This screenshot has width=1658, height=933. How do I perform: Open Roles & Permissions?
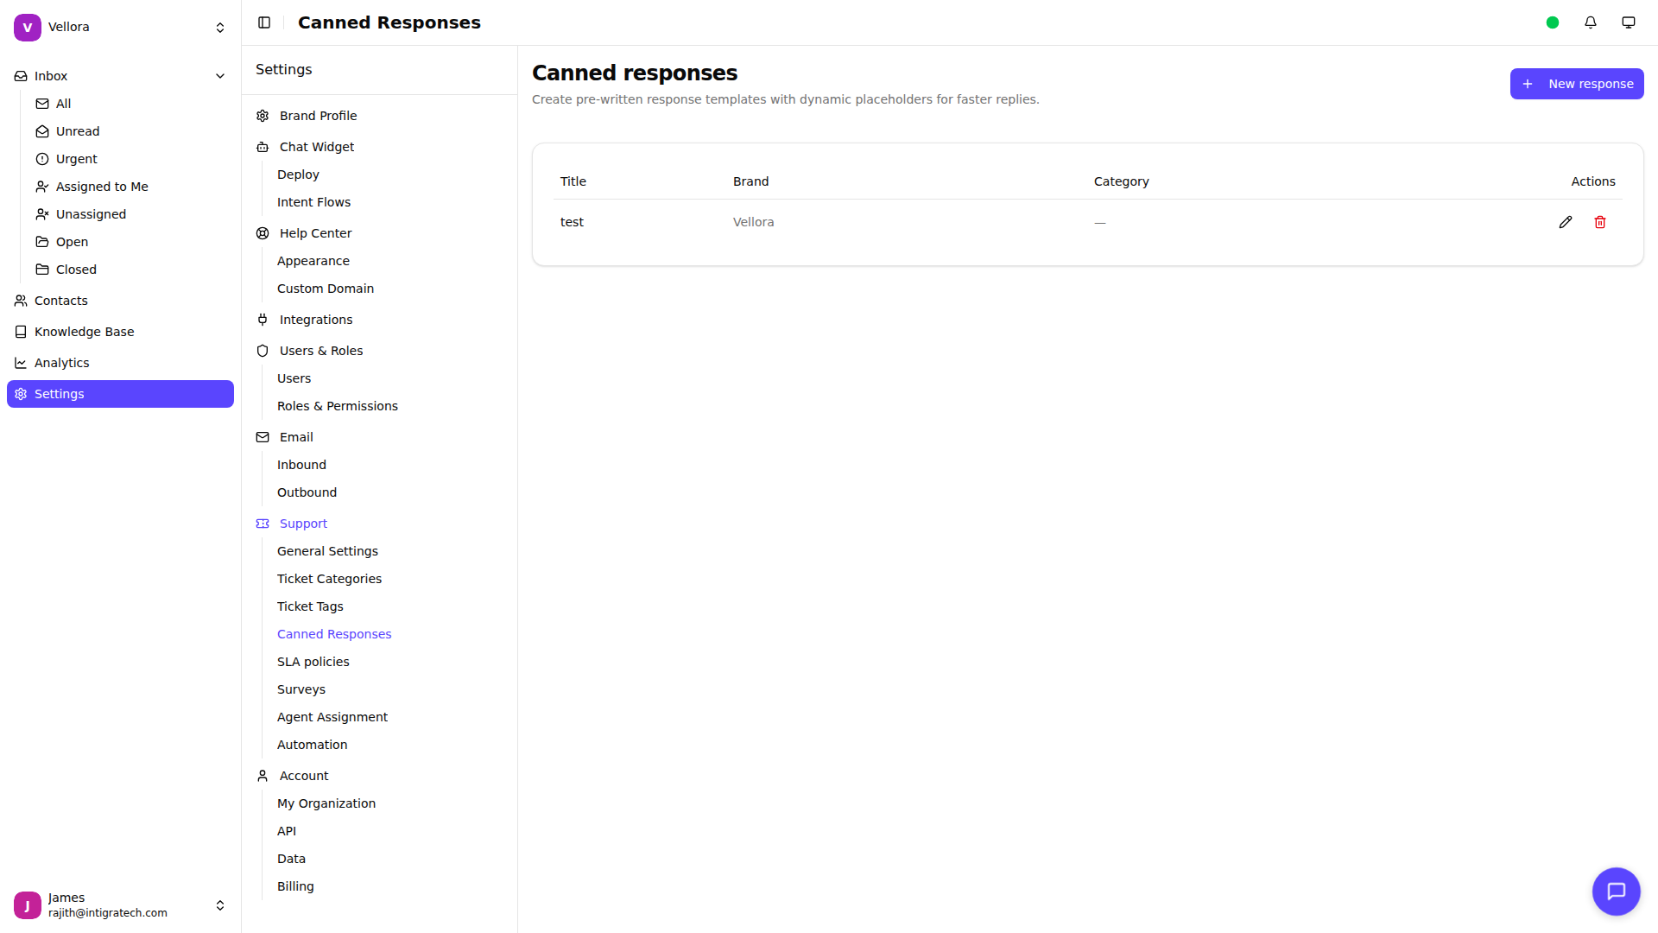338,406
